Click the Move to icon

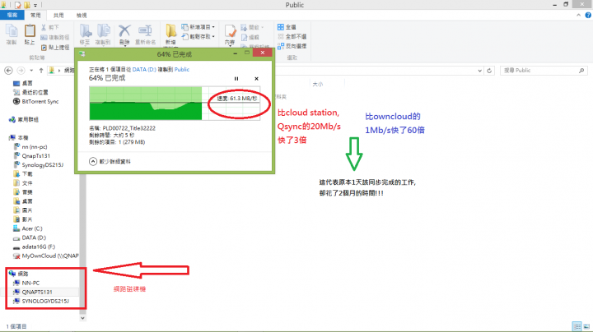pos(85,31)
